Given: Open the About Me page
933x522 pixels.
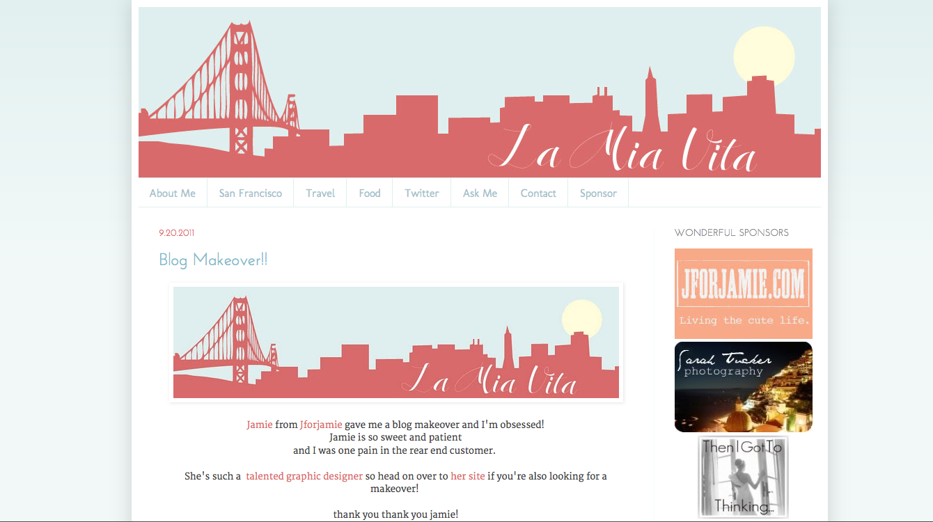Looking at the screenshot, I should pos(173,193).
